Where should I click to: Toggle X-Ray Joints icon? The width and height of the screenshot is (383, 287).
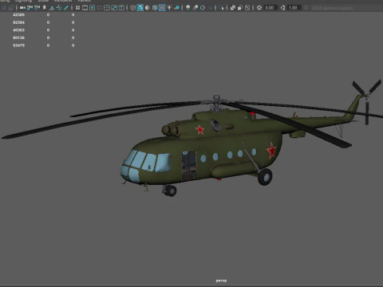point(247,8)
